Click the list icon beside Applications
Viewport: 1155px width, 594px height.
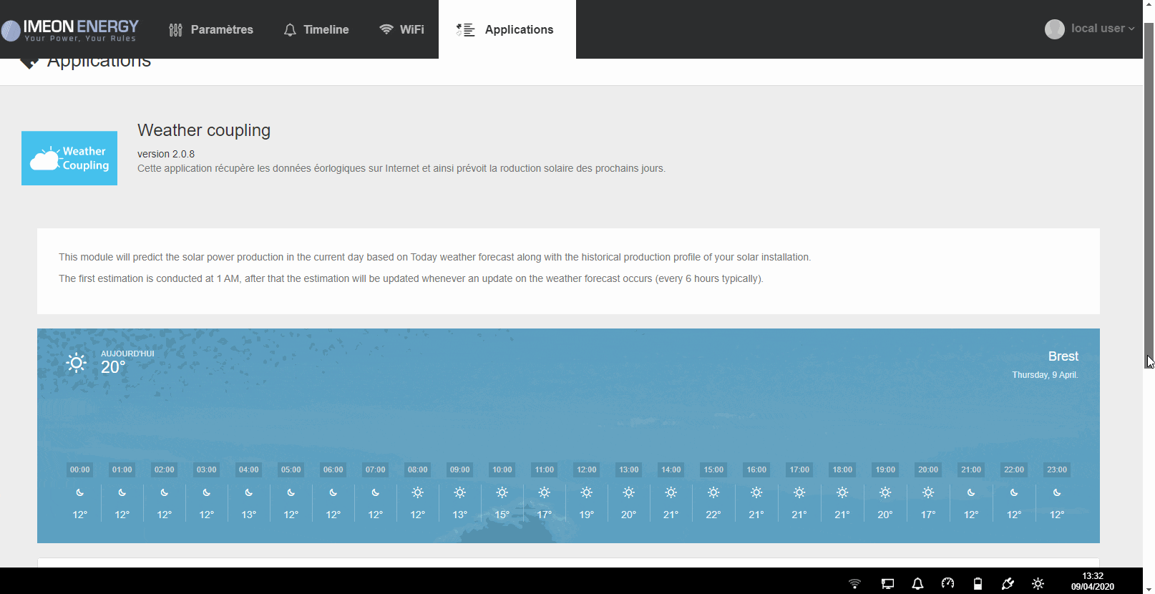pos(466,29)
